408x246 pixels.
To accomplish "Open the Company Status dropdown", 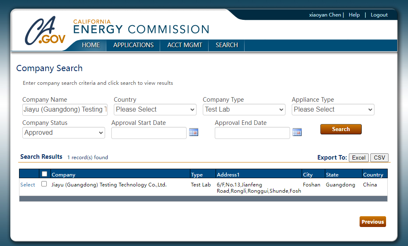I will [64, 133].
